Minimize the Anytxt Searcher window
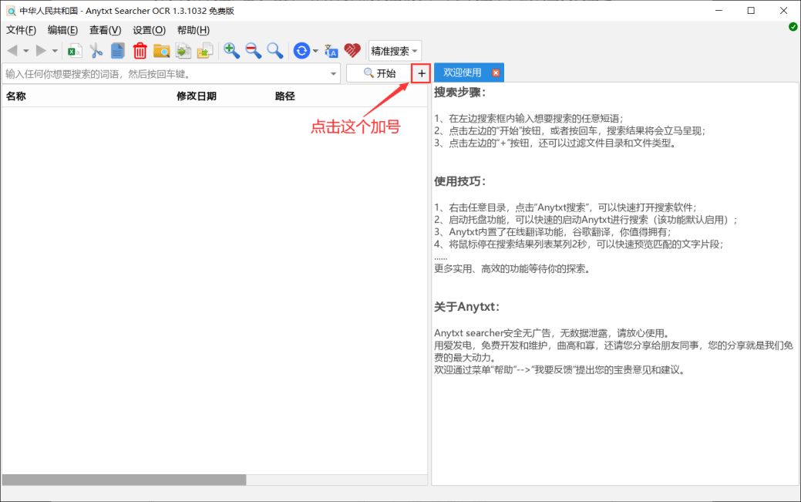The image size is (801, 502). (719, 11)
